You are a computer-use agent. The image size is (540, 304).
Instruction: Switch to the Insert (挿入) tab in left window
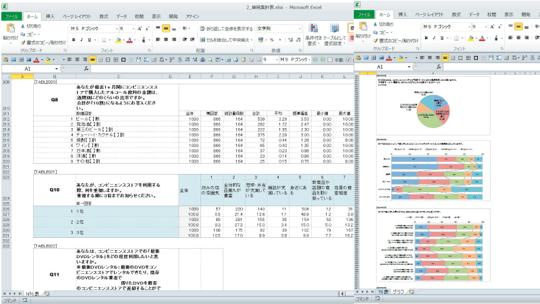(x=50, y=16)
